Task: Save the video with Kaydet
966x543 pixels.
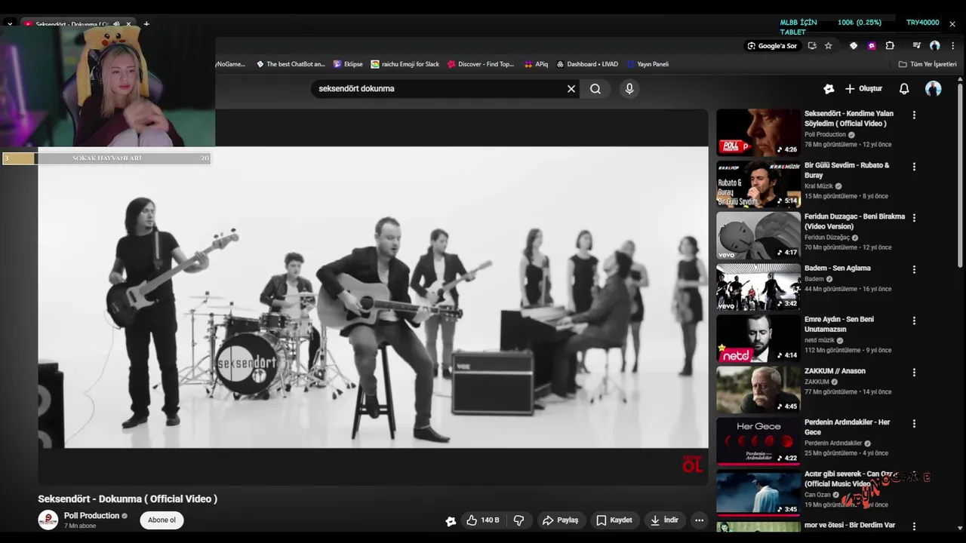Action: click(614, 520)
